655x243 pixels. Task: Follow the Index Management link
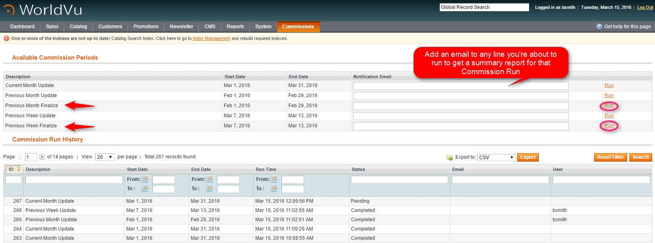[x=211, y=39]
